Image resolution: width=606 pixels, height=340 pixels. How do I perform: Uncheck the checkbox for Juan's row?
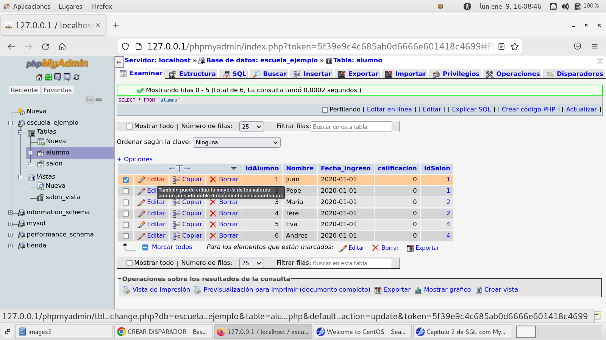[126, 180]
